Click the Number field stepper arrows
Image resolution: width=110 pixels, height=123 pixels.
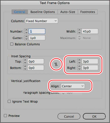26,31
